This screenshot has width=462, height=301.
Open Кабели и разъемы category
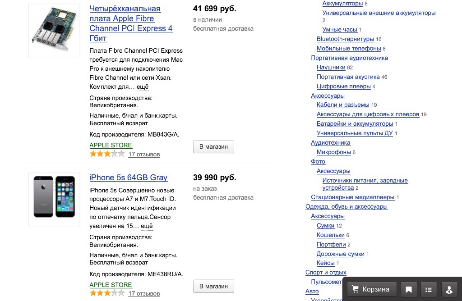pyautogui.click(x=343, y=105)
